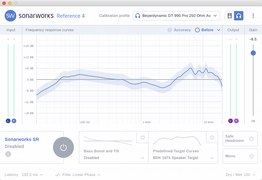Click the Frequency response curves heading
The image size is (262, 180).
point(49,30)
